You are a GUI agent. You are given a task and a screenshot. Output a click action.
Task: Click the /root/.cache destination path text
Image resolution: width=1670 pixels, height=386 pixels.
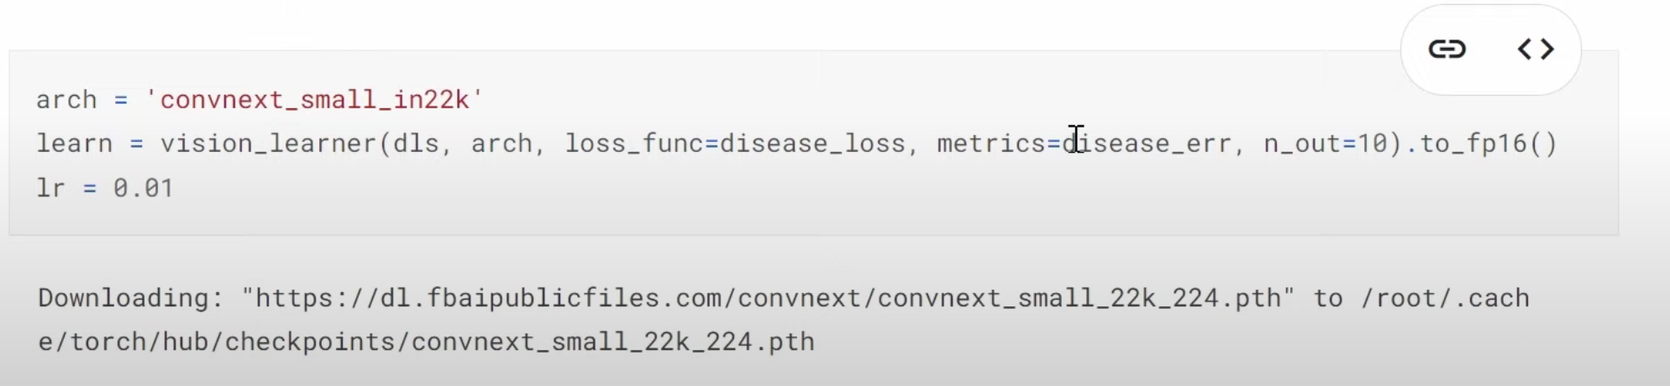[1445, 298]
